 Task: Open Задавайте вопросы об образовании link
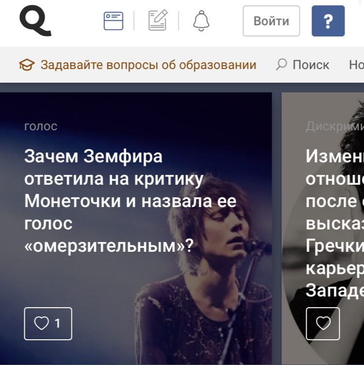(149, 65)
